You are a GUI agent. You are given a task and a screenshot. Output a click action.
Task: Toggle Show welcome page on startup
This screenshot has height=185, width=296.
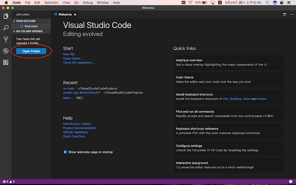[65, 152]
